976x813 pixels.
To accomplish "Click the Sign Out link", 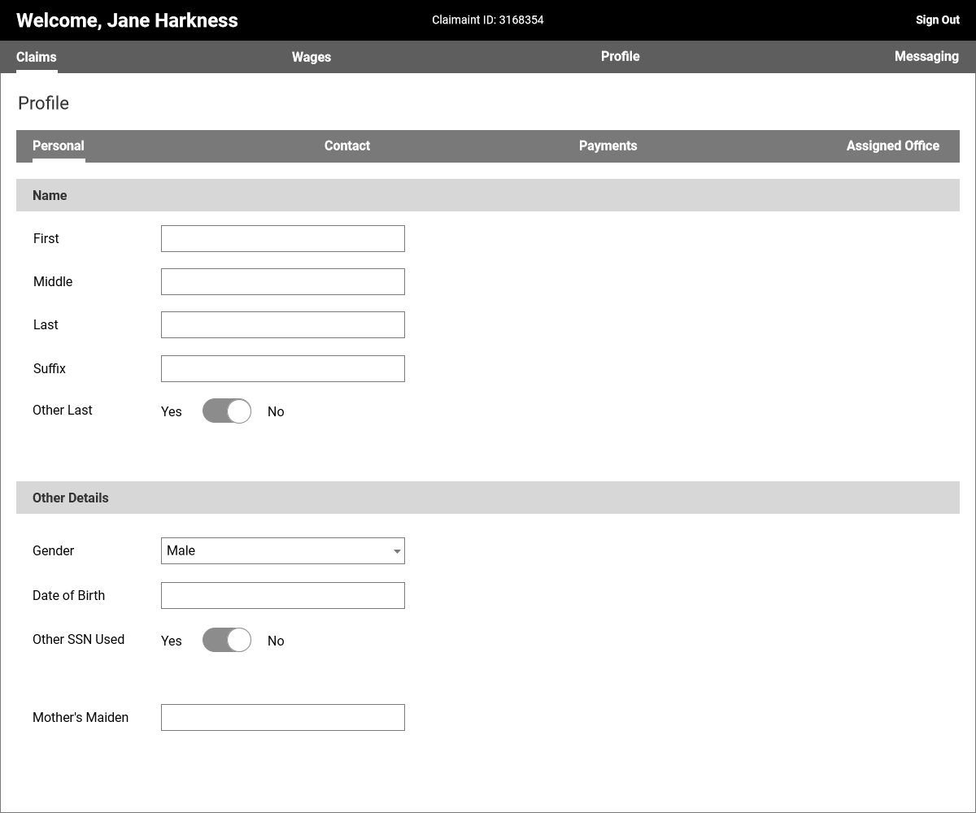I will [937, 20].
